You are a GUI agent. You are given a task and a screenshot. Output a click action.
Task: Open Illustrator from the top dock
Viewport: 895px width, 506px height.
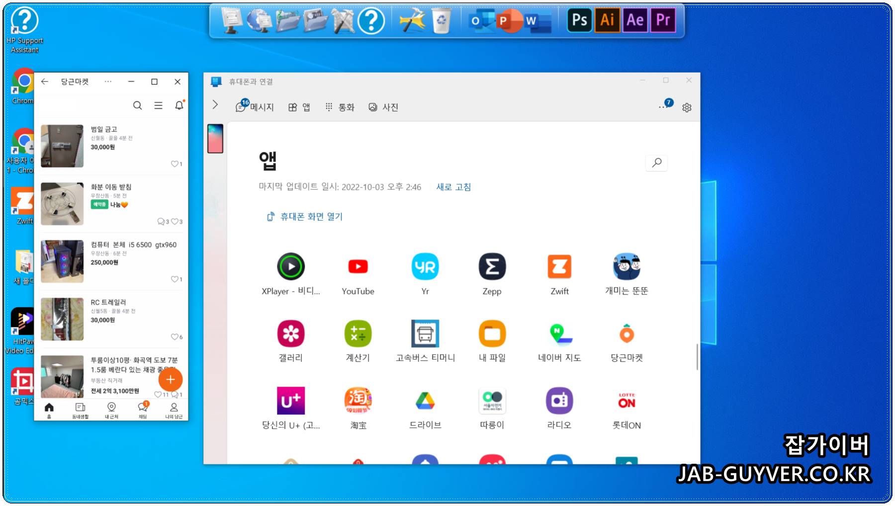(608, 20)
